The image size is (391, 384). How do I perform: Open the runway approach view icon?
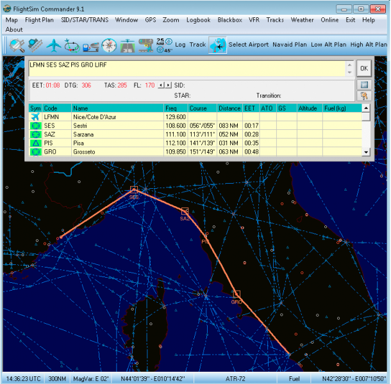(128, 45)
